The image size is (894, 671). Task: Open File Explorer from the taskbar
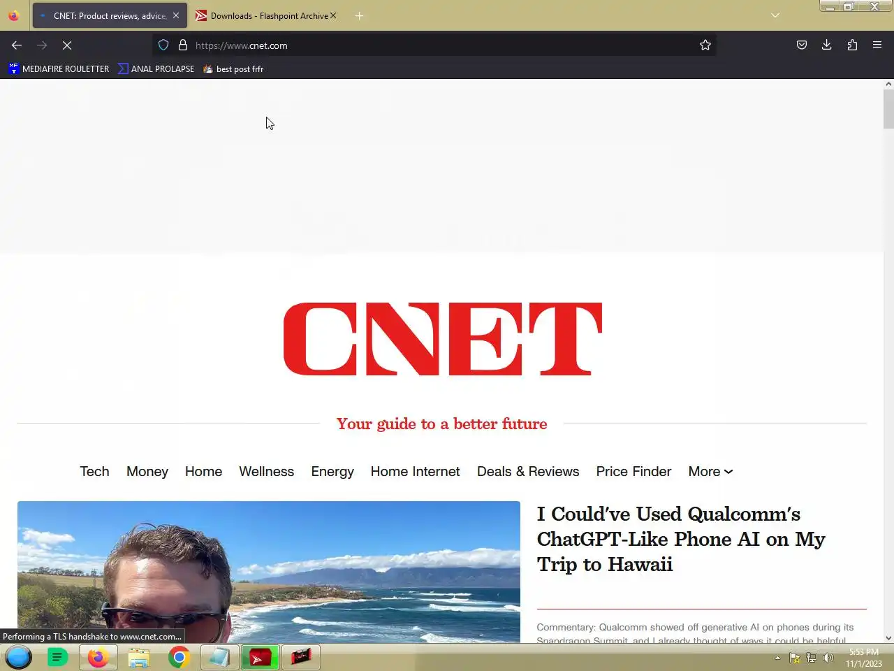tap(139, 658)
